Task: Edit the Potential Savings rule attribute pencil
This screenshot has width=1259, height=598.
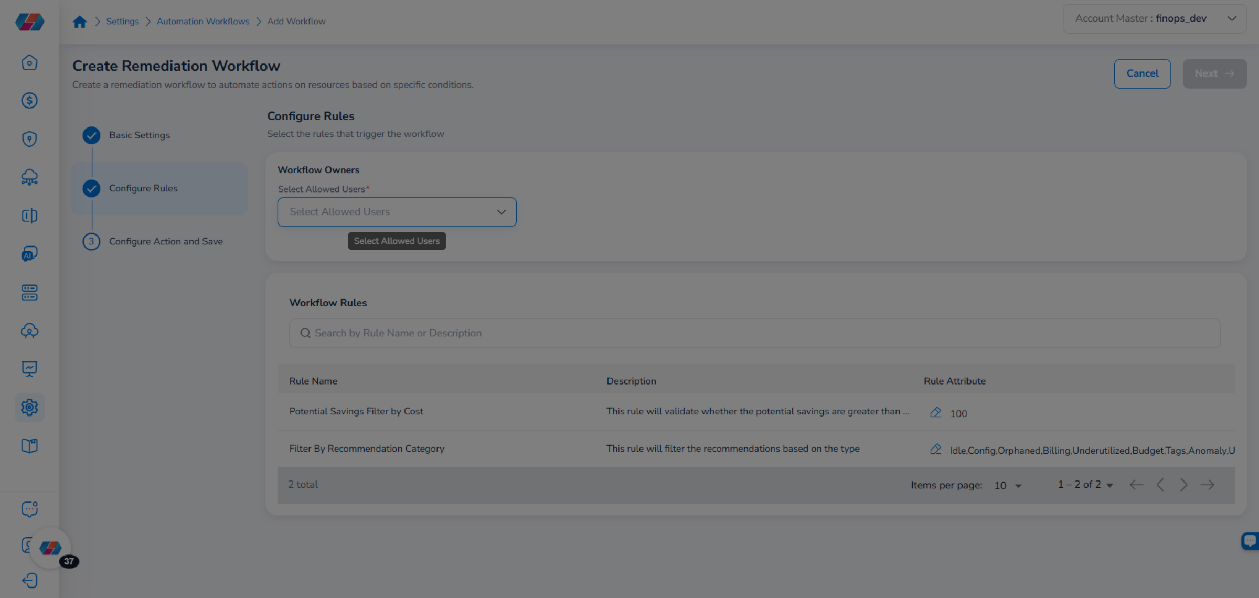Action: [935, 412]
